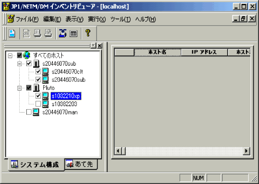Viewport: 259px width, 184px height.
Task: Click the app icon in the menu bar
Action: (x=10, y=19)
